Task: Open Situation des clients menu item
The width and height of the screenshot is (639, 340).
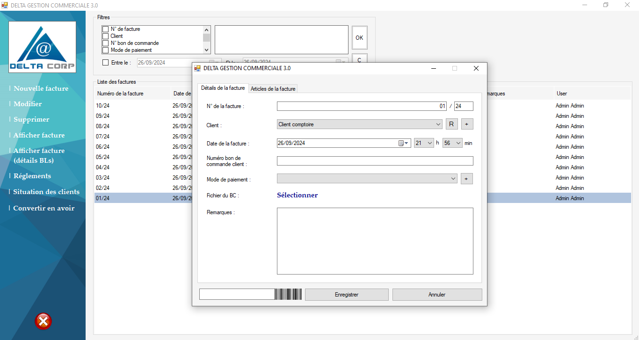Action: tap(46, 192)
